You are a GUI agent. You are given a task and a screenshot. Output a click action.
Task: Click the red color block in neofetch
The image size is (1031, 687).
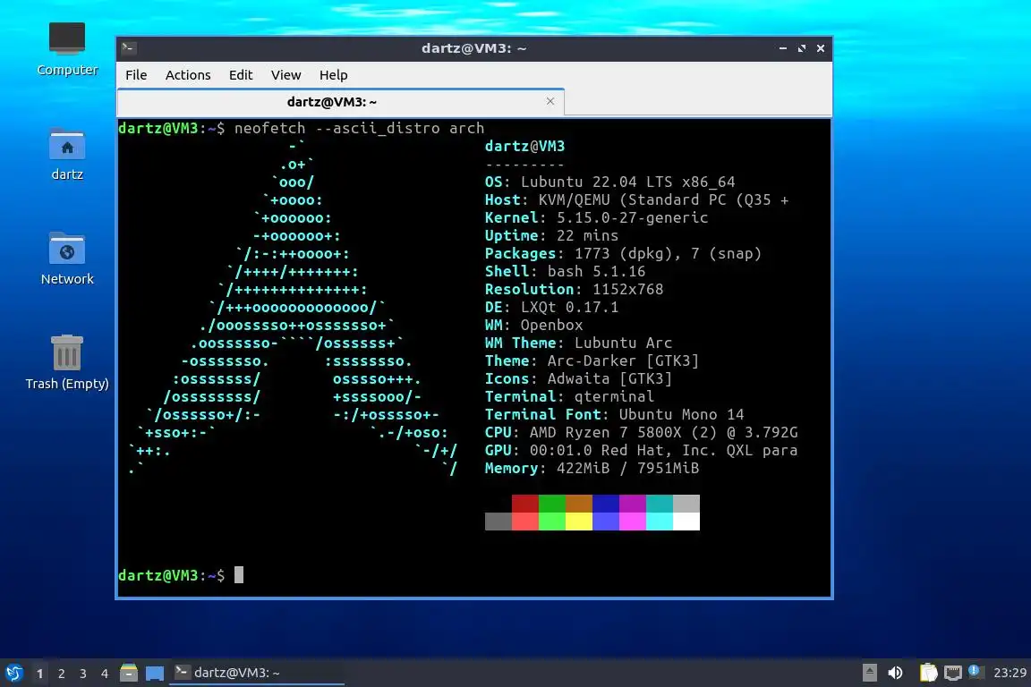pos(524,504)
